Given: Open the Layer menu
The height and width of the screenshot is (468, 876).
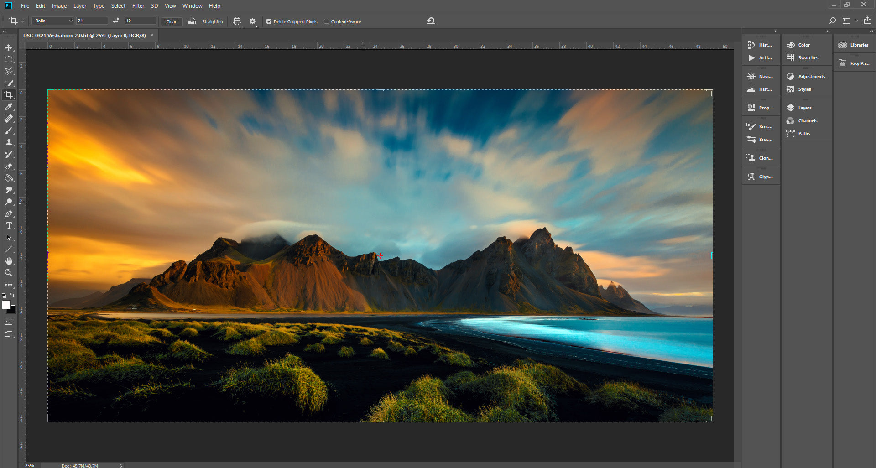Looking at the screenshot, I should (80, 6).
